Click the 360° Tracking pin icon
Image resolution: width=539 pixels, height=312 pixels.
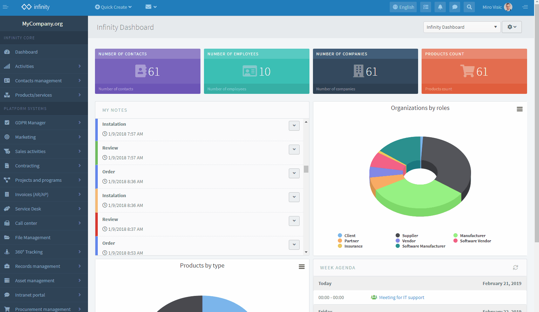point(7,252)
